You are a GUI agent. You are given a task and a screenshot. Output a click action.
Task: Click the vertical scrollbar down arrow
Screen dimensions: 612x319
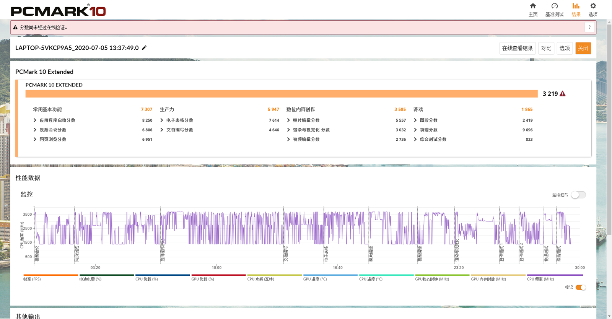pos(609,316)
